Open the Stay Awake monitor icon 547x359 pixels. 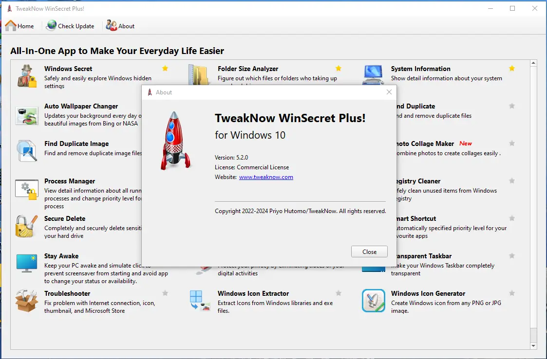[x=27, y=264]
